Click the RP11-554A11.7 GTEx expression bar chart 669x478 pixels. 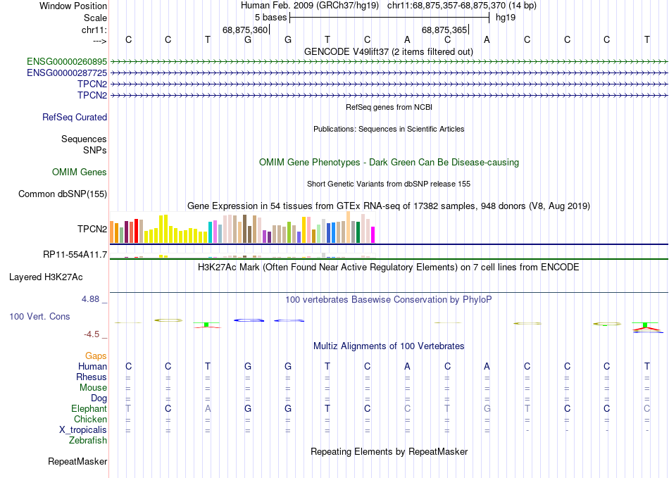pyautogui.click(x=242, y=256)
